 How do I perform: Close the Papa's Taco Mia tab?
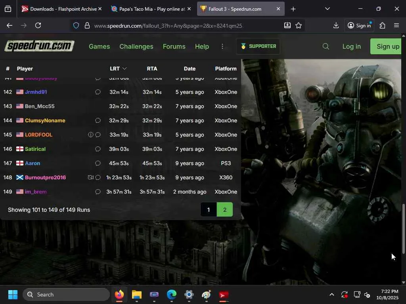(189, 9)
